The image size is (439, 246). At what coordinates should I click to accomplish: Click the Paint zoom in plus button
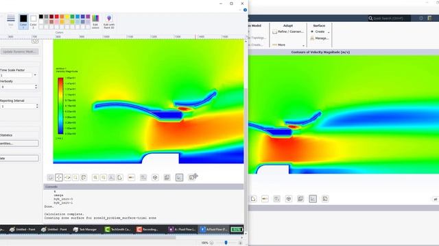tap(240, 243)
